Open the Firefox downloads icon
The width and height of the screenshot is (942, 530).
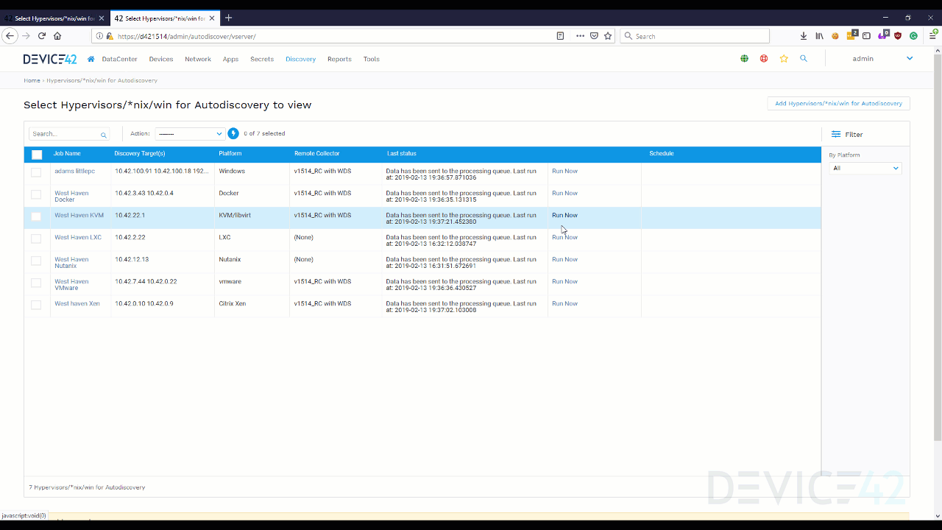pos(803,35)
